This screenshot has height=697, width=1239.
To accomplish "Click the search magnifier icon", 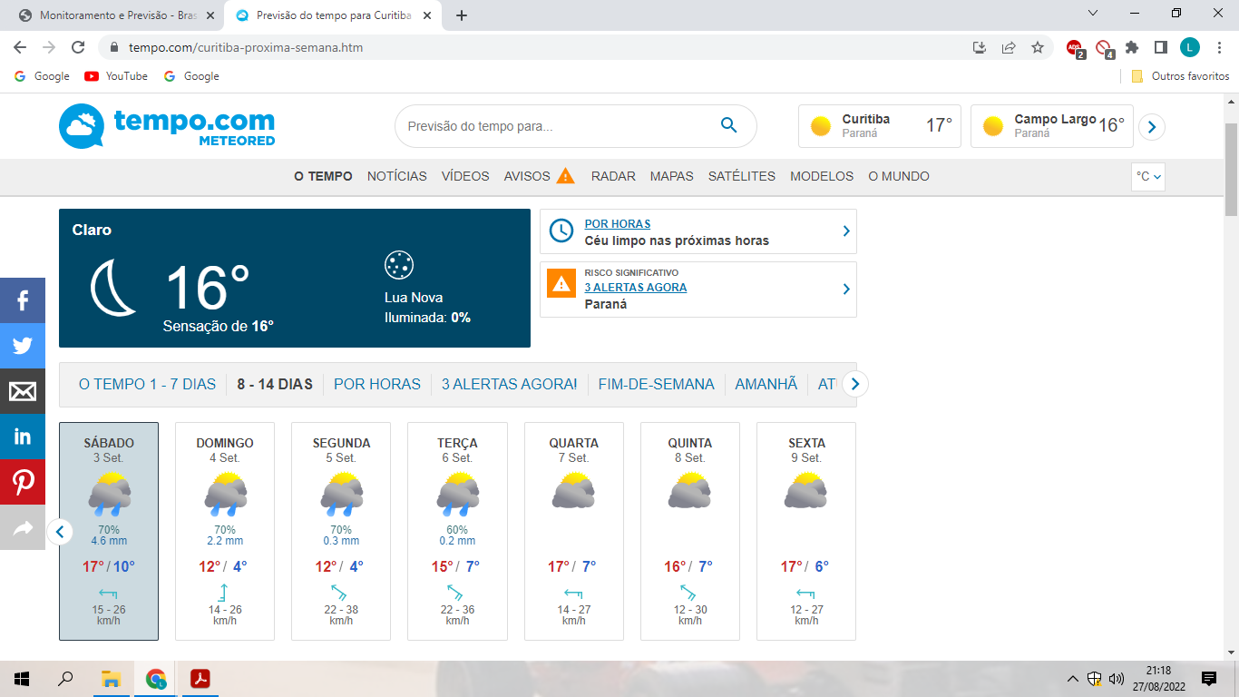I will (x=728, y=126).
